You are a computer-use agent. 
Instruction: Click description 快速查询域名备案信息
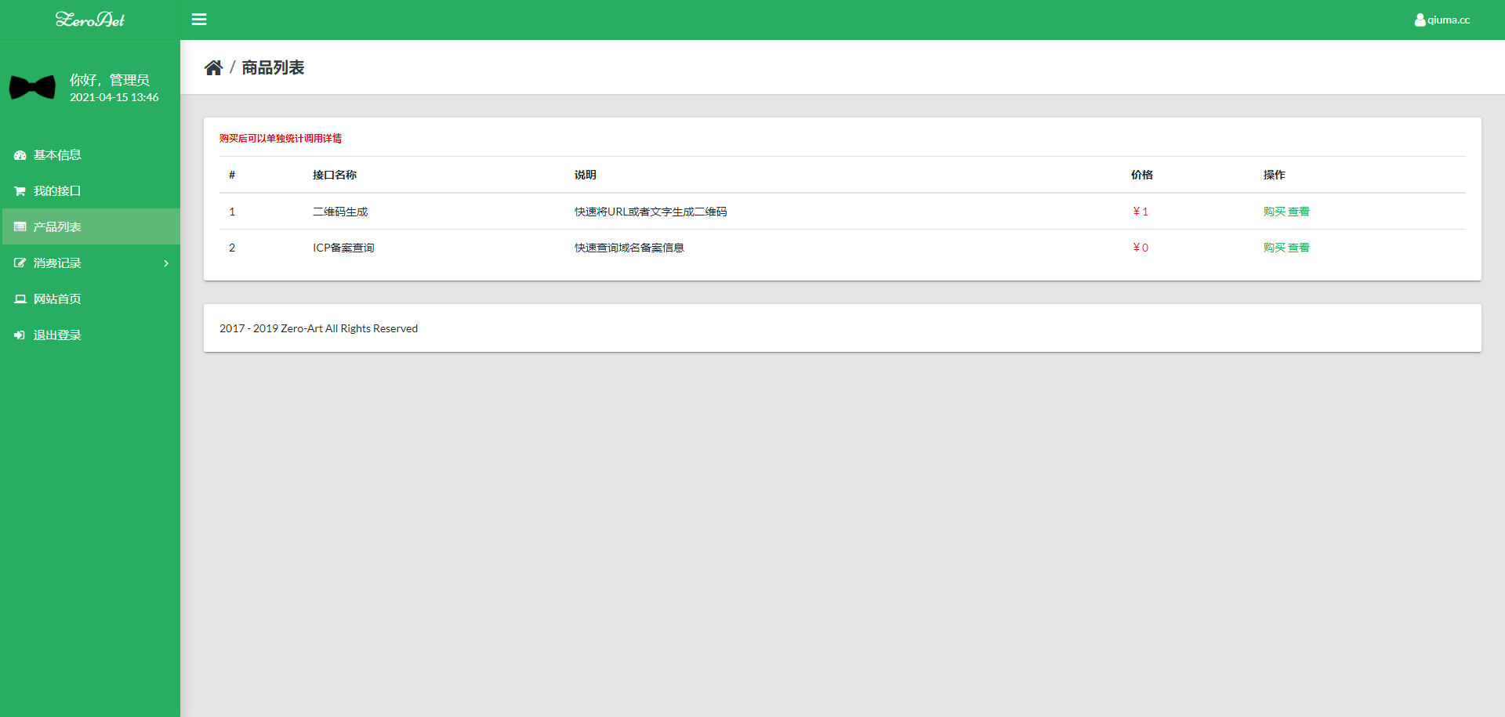coord(629,248)
